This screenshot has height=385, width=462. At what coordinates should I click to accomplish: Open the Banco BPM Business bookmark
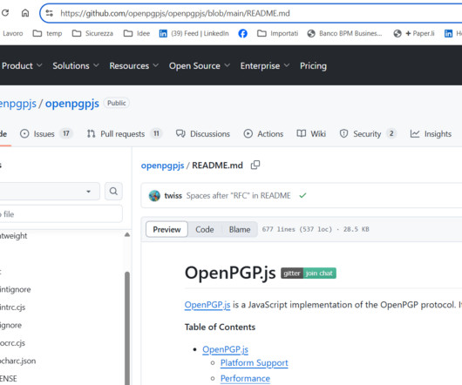point(344,33)
